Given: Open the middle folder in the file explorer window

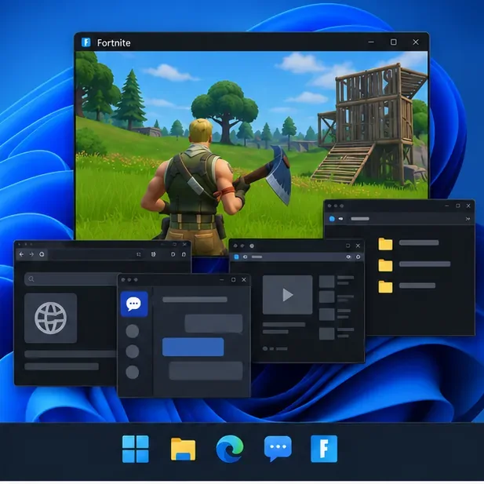Looking at the screenshot, I should 385,265.
